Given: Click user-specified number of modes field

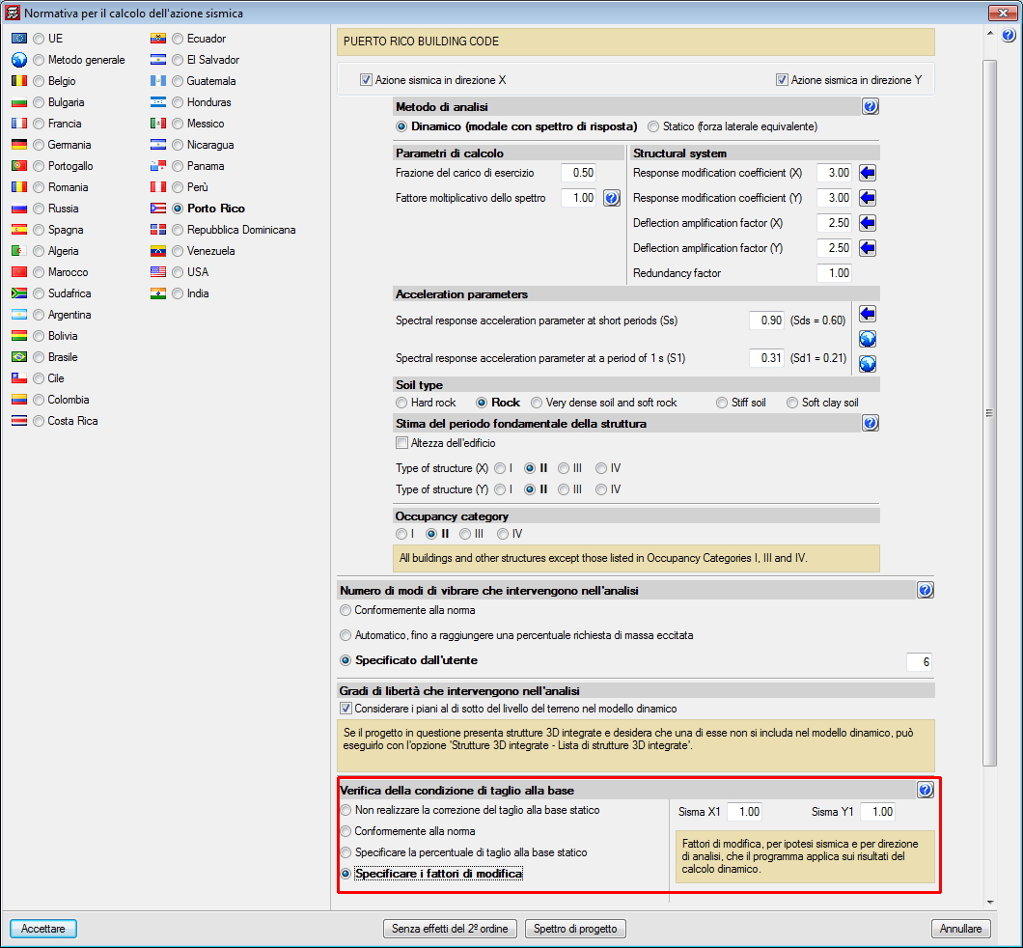Looking at the screenshot, I should click(919, 662).
